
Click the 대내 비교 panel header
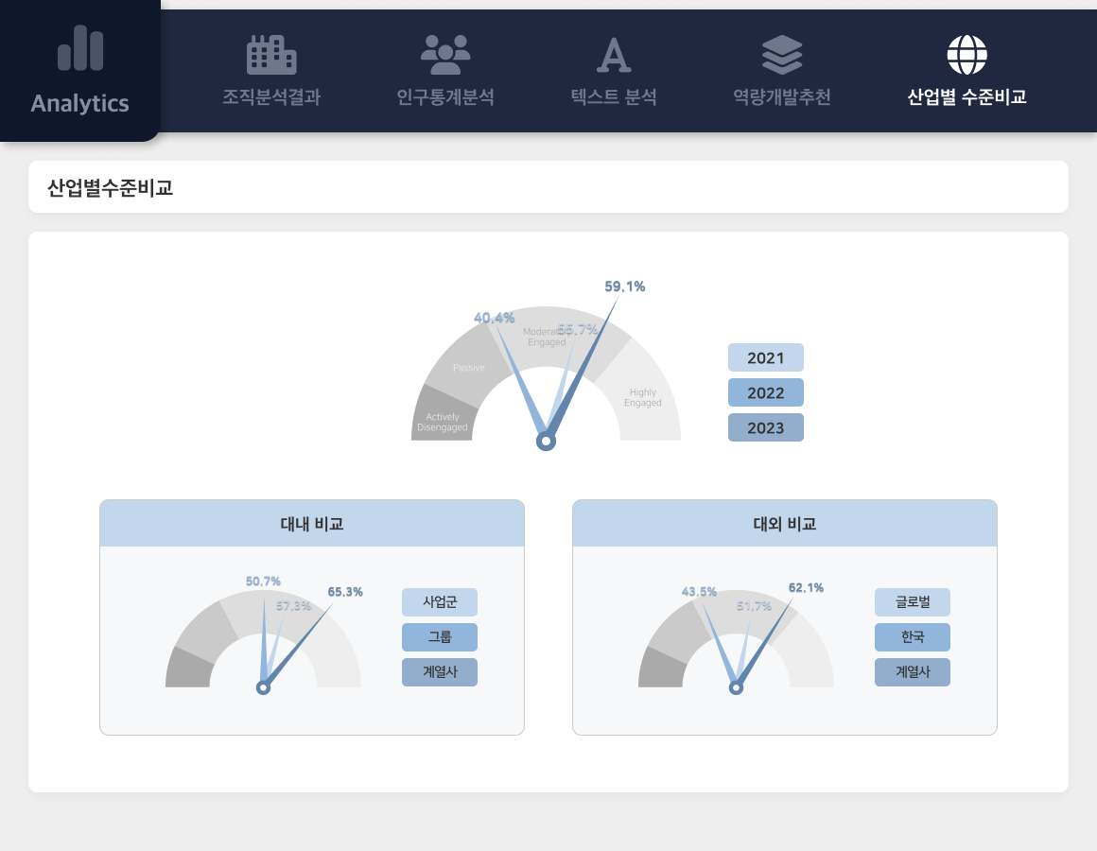click(x=312, y=524)
